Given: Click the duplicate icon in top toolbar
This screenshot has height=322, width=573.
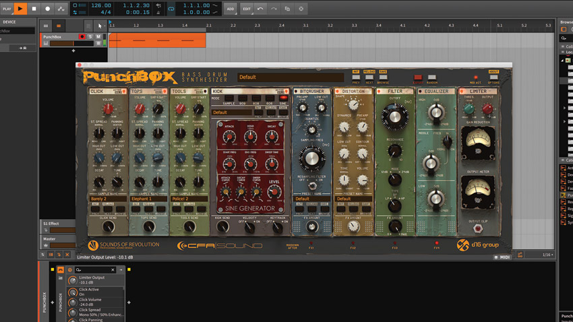Looking at the screenshot, I should point(288,9).
